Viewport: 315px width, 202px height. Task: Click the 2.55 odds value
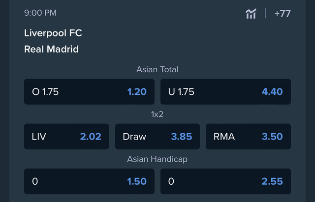(272, 181)
